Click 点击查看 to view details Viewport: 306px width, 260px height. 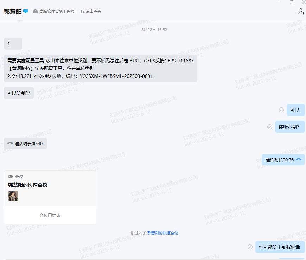pos(94,12)
